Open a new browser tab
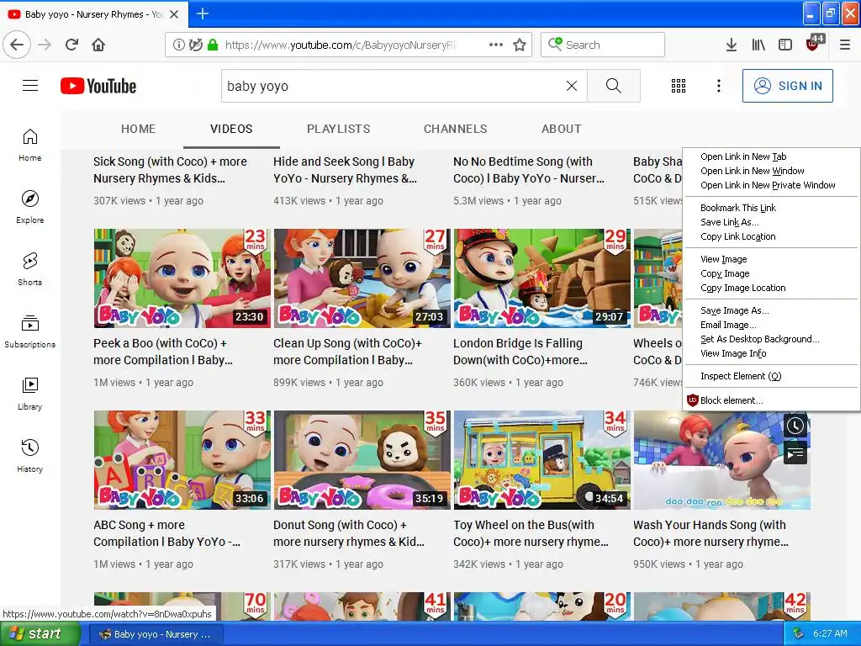The image size is (861, 646). click(x=203, y=13)
